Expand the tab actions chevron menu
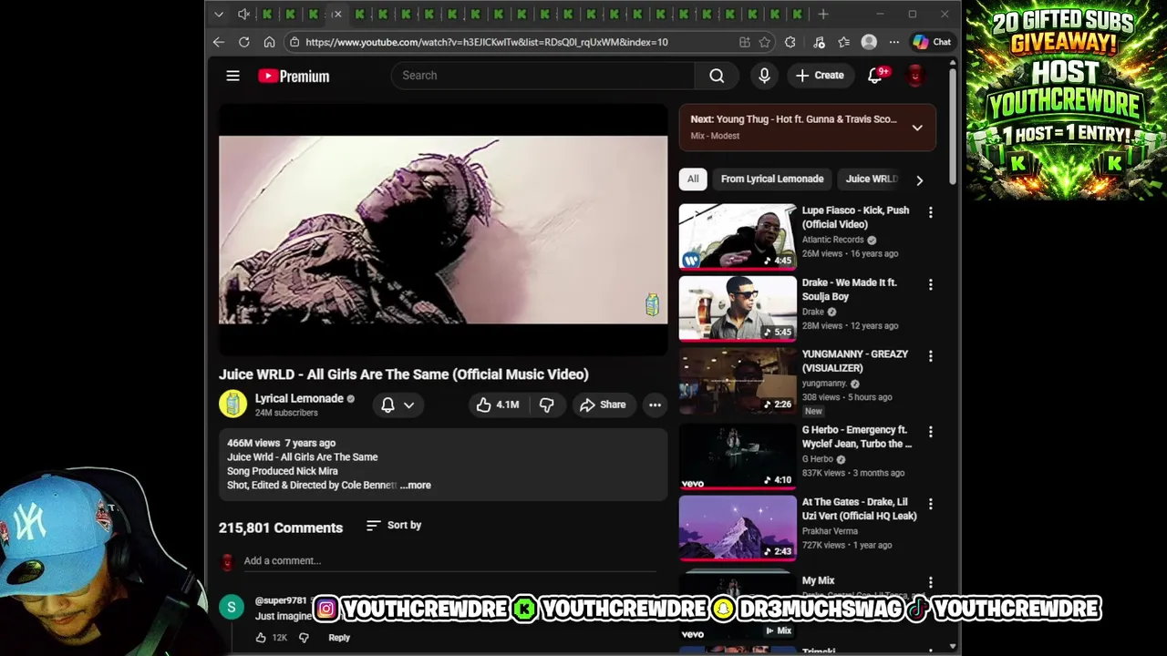1167x656 pixels. (x=219, y=14)
